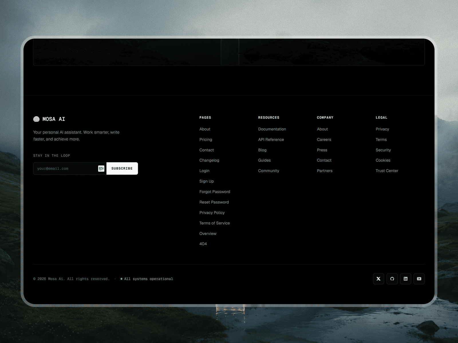Viewport: 458px width, 343px height.
Task: Click the COMPANY column heading
Action: click(x=325, y=117)
